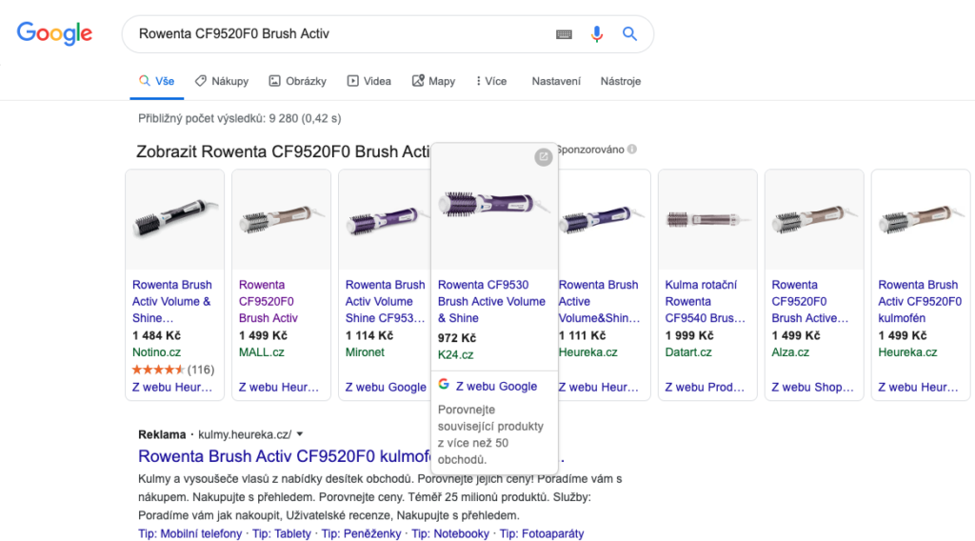Open Alza.cz product image thumbnail
Image resolution: width=975 pixels, height=541 pixels.
coord(814,219)
